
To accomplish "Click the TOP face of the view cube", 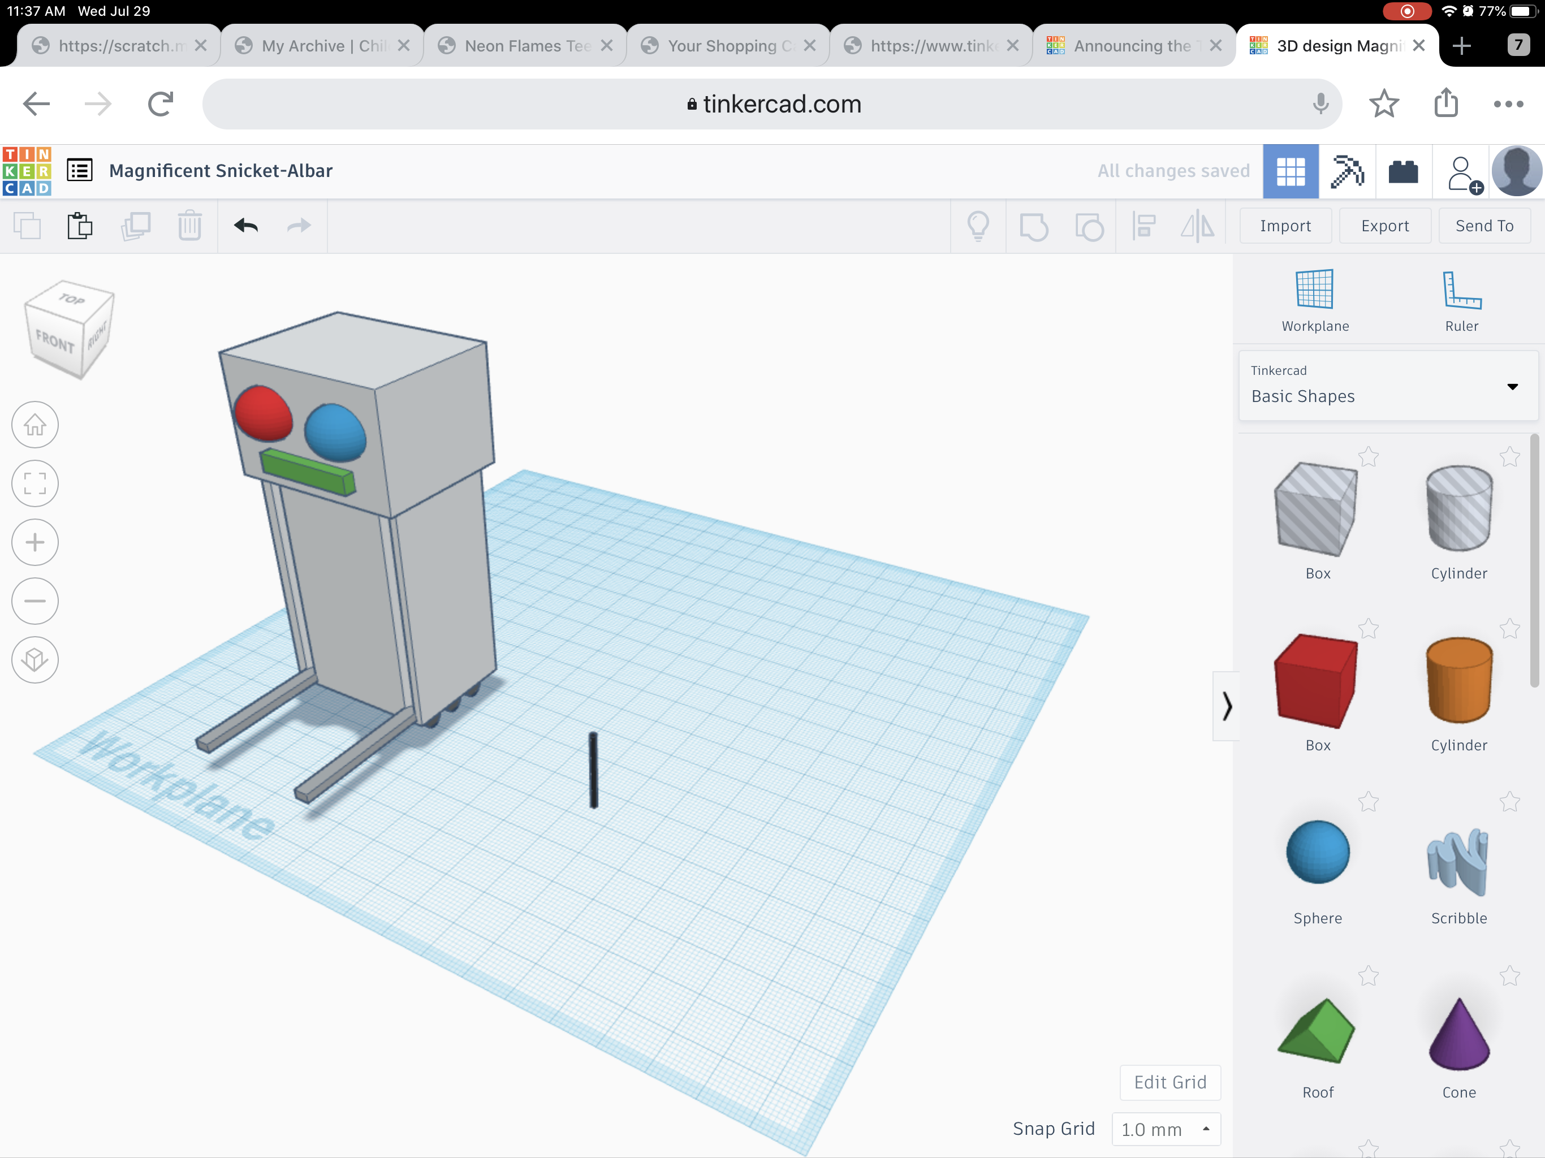I will (71, 300).
